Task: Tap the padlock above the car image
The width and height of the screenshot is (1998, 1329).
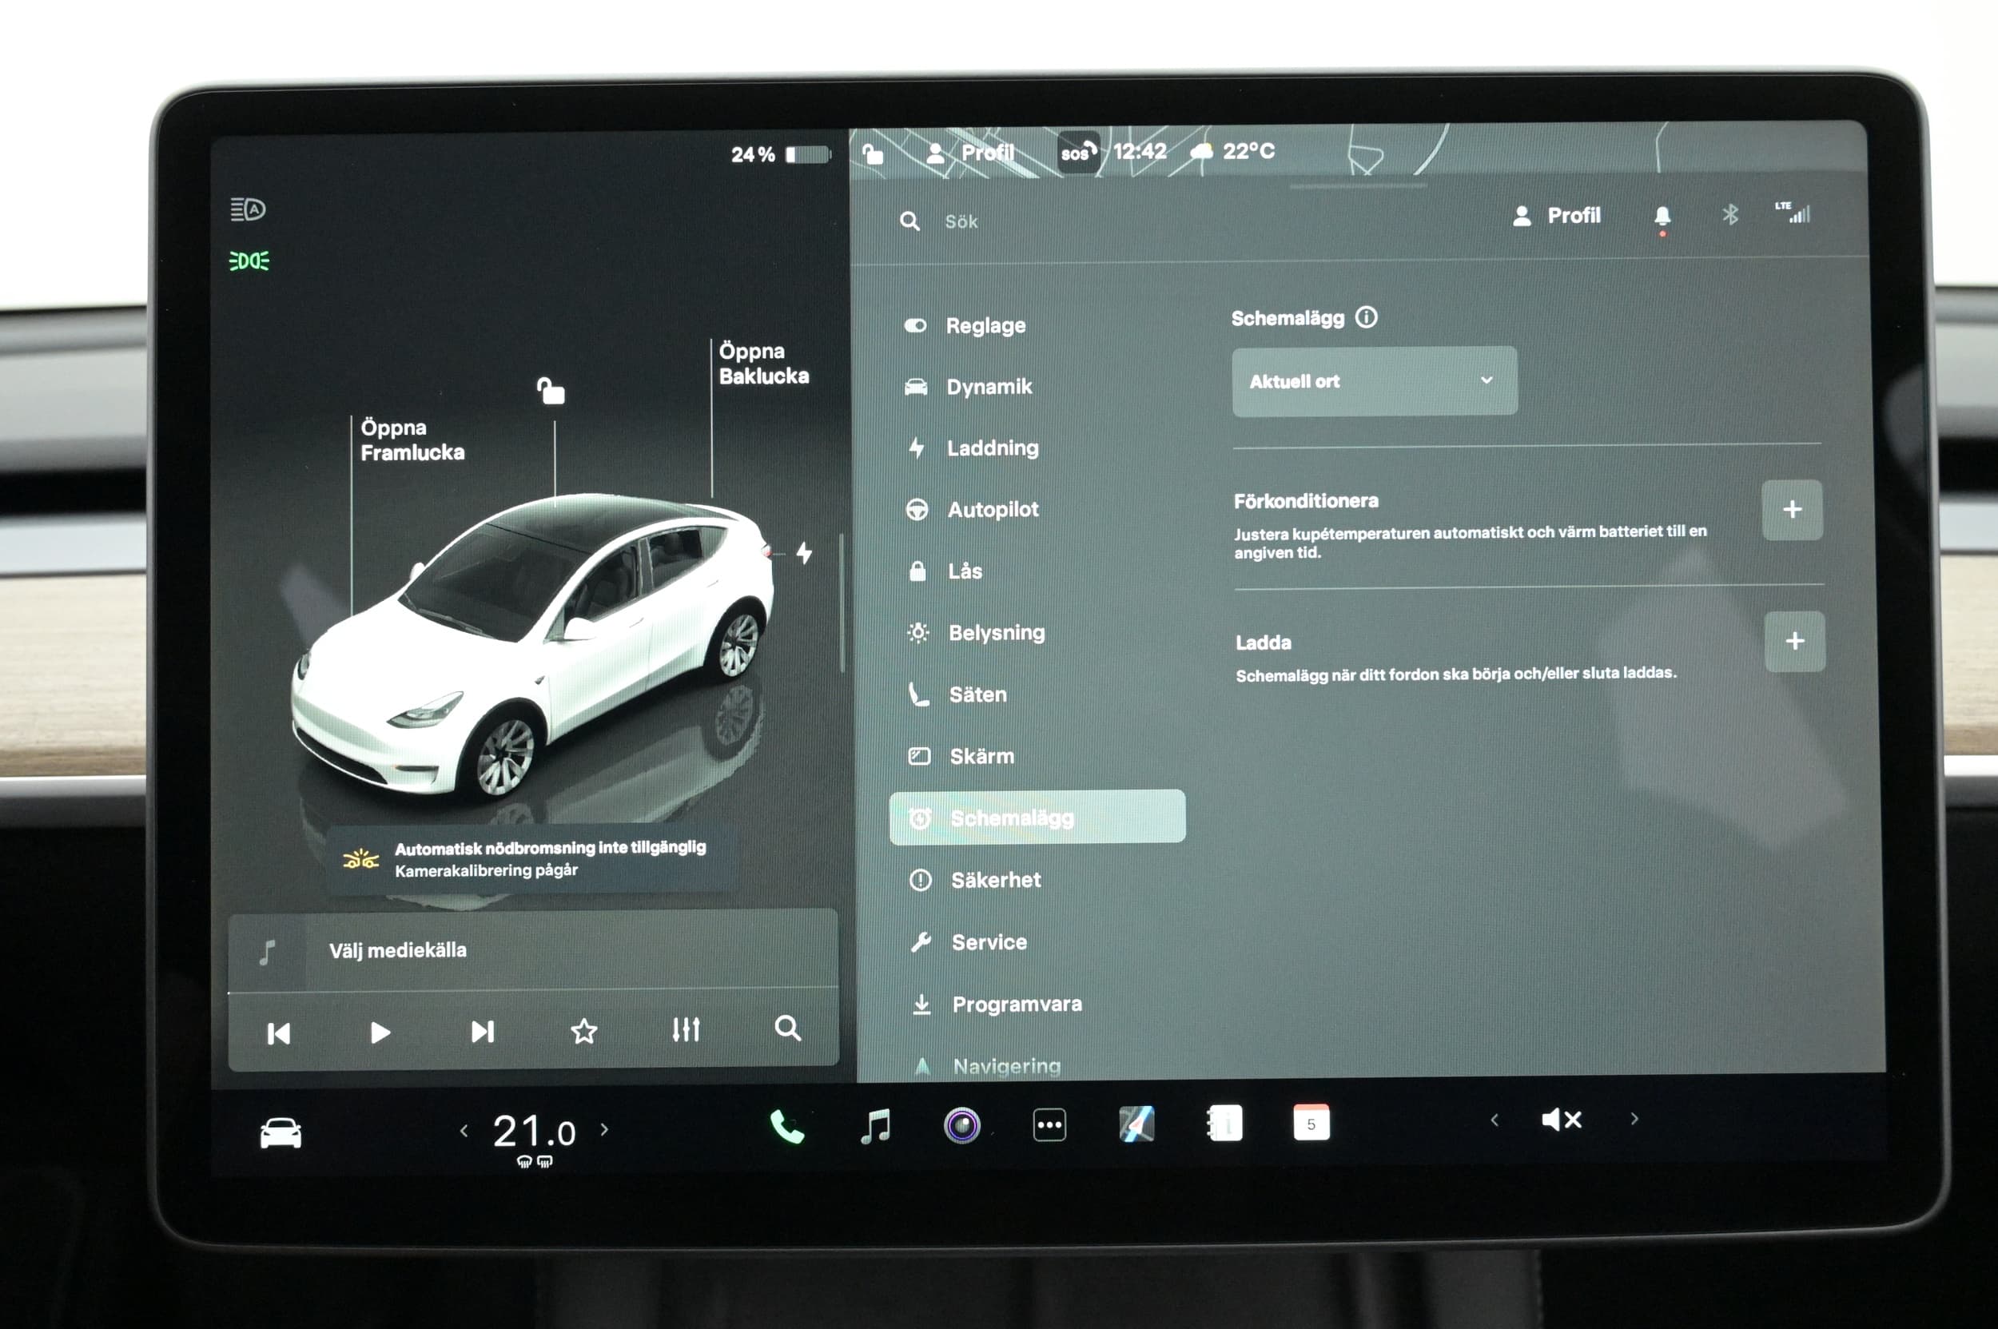Action: (550, 391)
